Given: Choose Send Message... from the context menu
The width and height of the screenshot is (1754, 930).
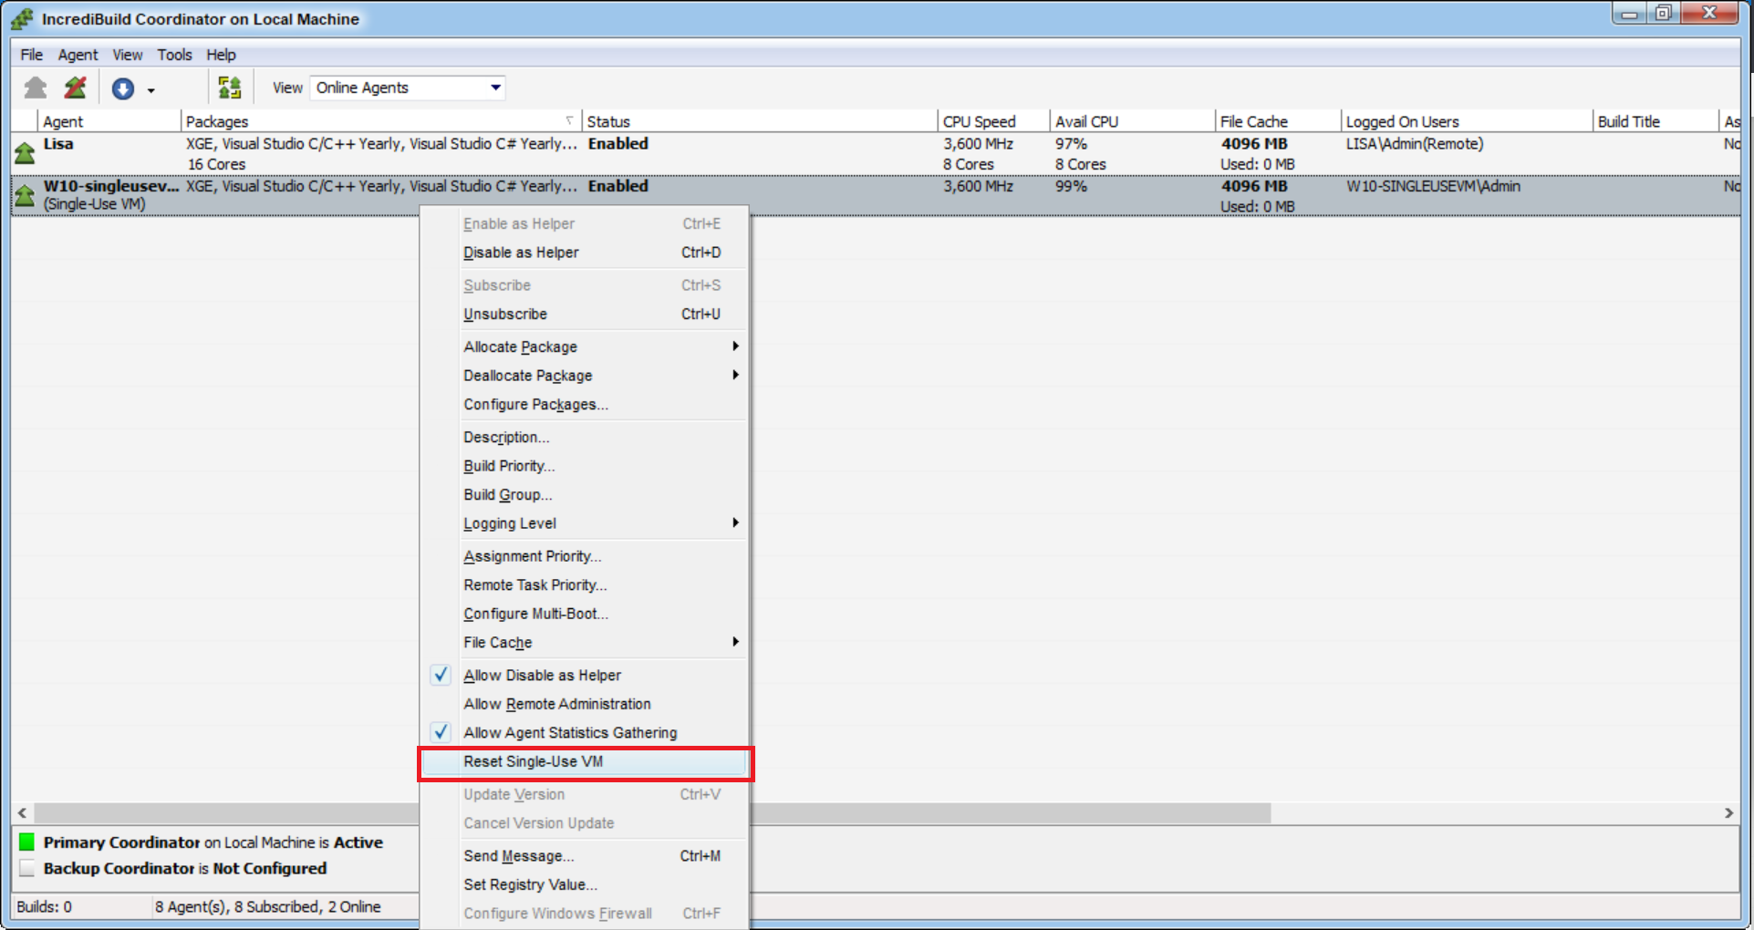Looking at the screenshot, I should [x=584, y=855].
